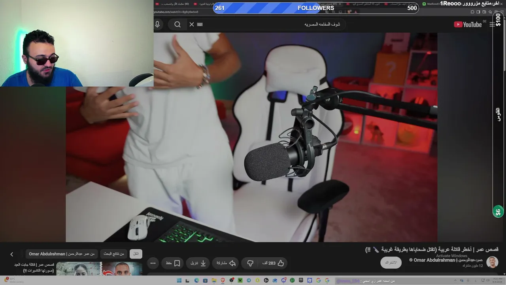Launch Microsoft Edge from the taskbar
The height and width of the screenshot is (285, 506).
[x=196, y=281]
